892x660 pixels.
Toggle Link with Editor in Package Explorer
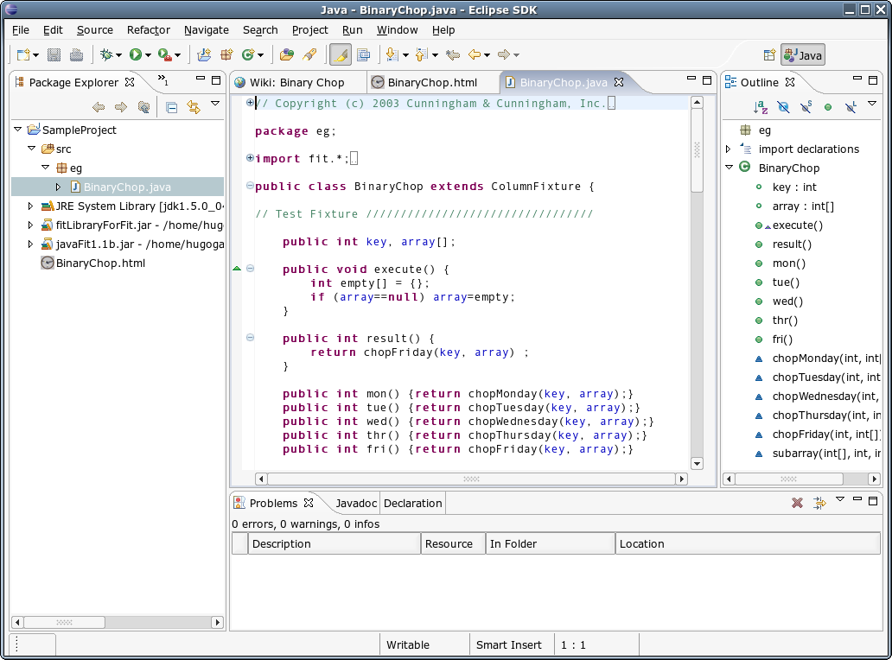coord(194,108)
